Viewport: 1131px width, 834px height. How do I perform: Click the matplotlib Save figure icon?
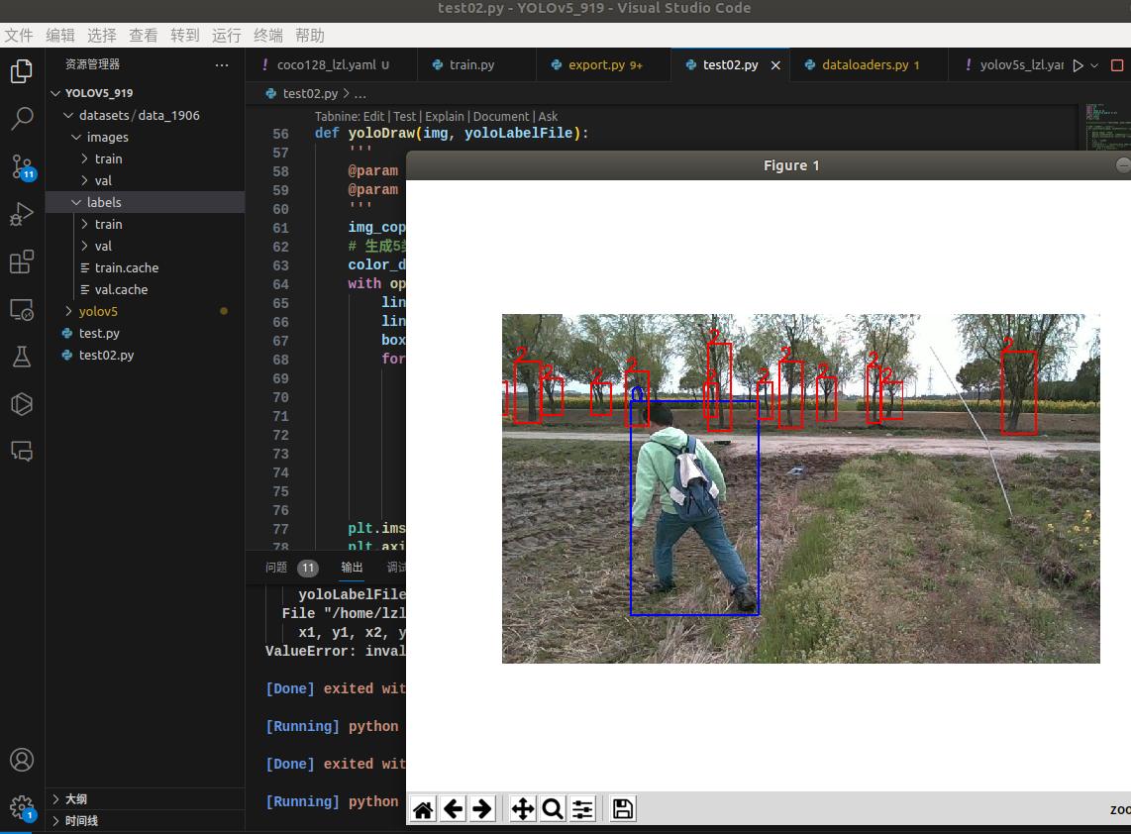click(x=623, y=809)
